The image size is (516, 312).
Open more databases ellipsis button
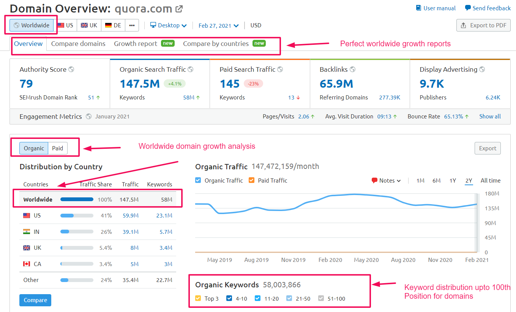[x=132, y=25]
